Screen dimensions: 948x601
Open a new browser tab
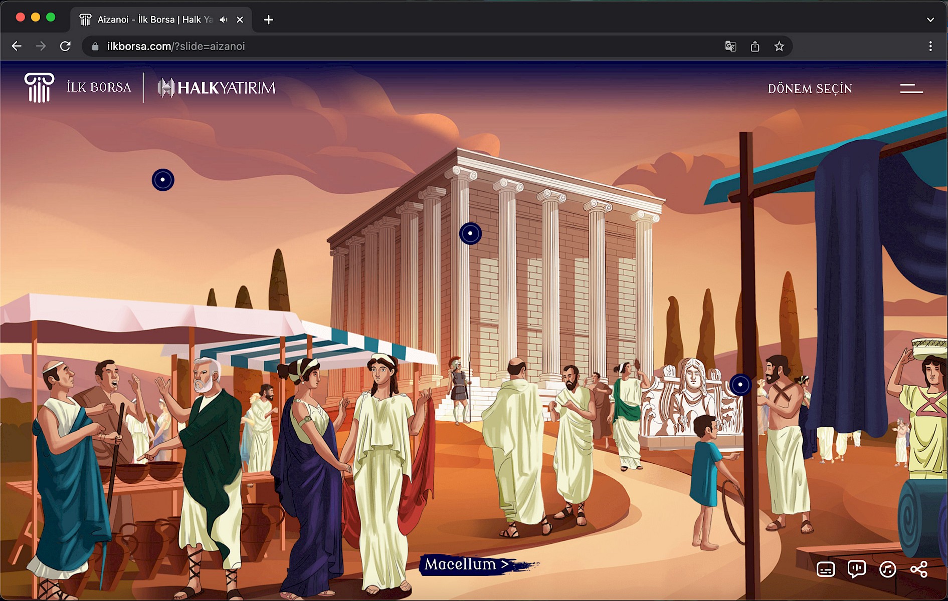pyautogui.click(x=269, y=20)
